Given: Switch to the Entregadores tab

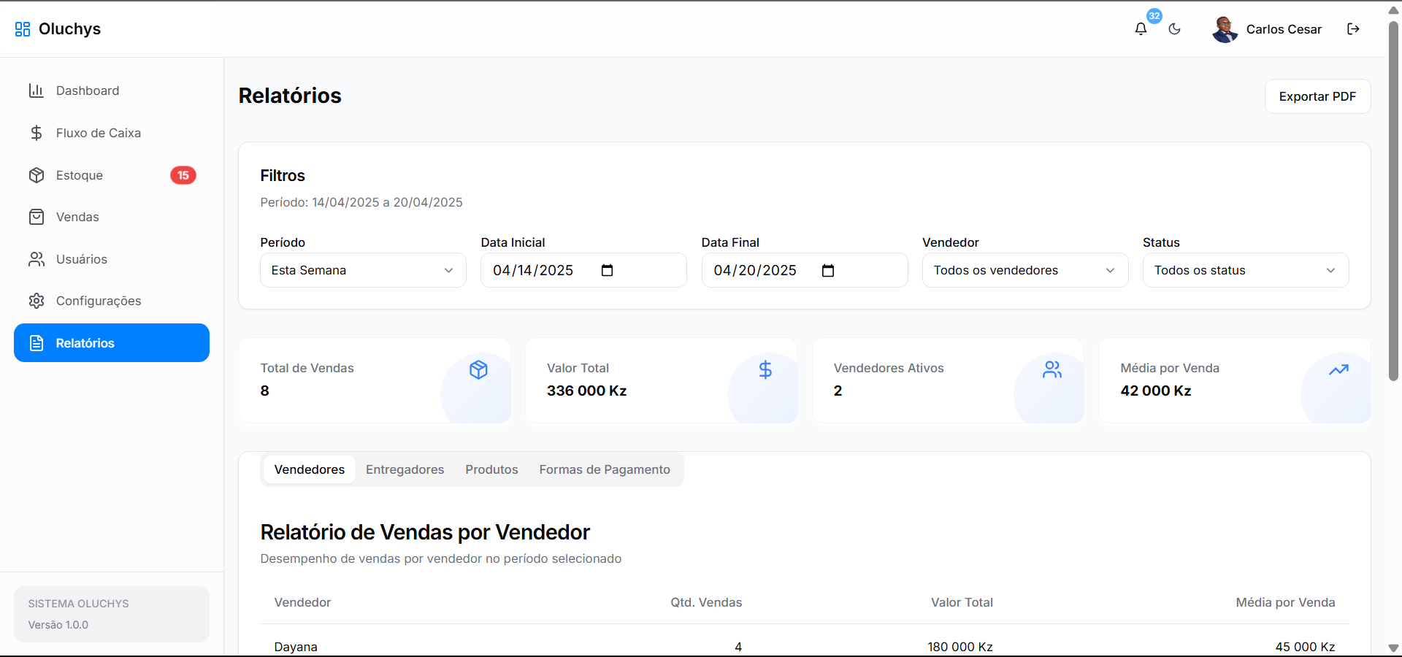Looking at the screenshot, I should [x=405, y=469].
